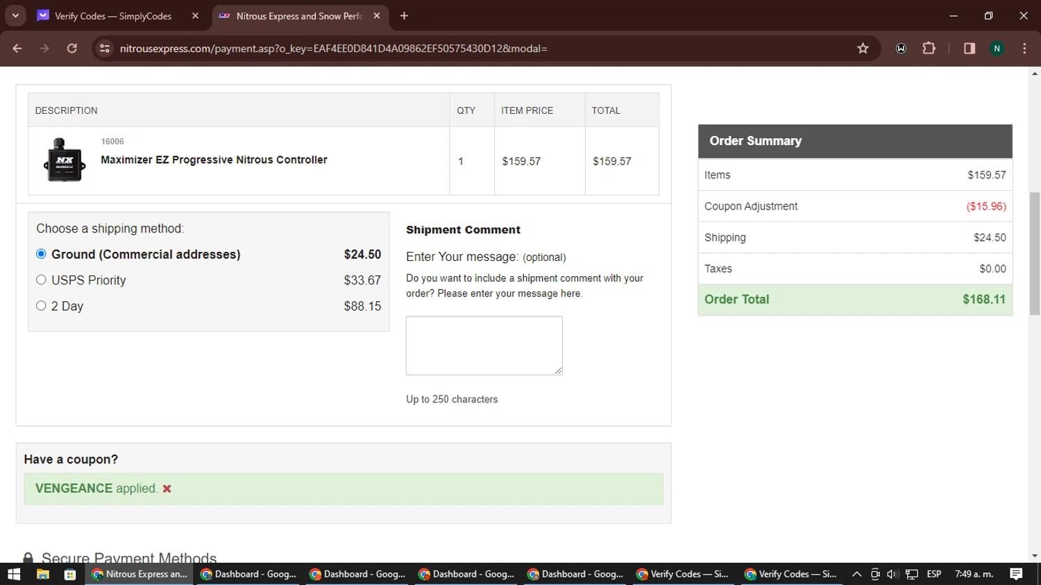Open Chrome three-dot menu
1041x585 pixels.
click(1024, 48)
